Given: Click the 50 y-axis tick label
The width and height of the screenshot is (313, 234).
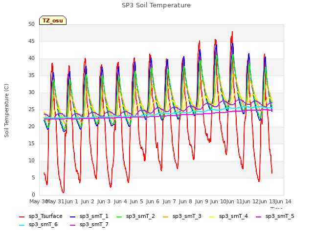Looking at the screenshot, I should point(31,24).
